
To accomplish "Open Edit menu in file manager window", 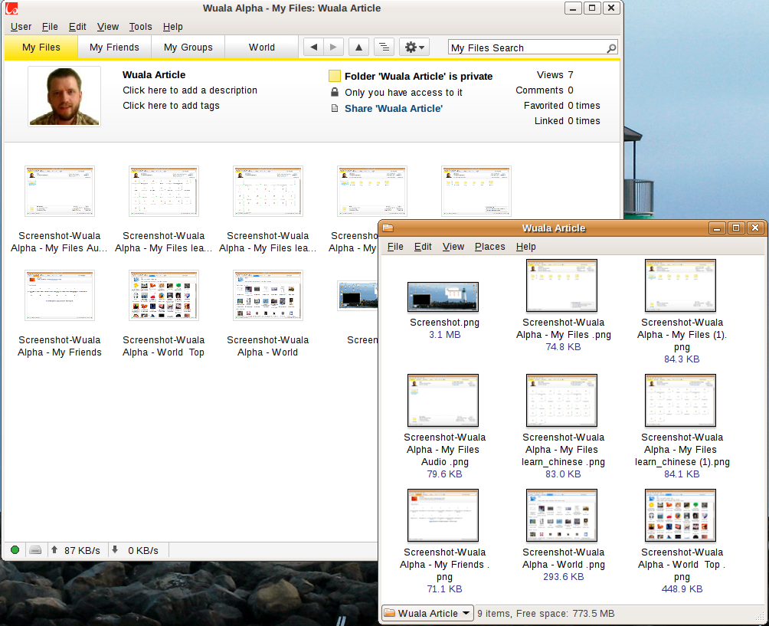I will pos(423,246).
